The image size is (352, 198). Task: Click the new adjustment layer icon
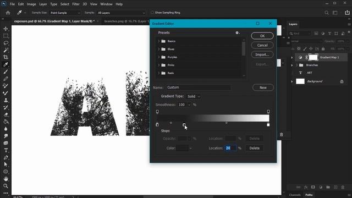pos(321,187)
